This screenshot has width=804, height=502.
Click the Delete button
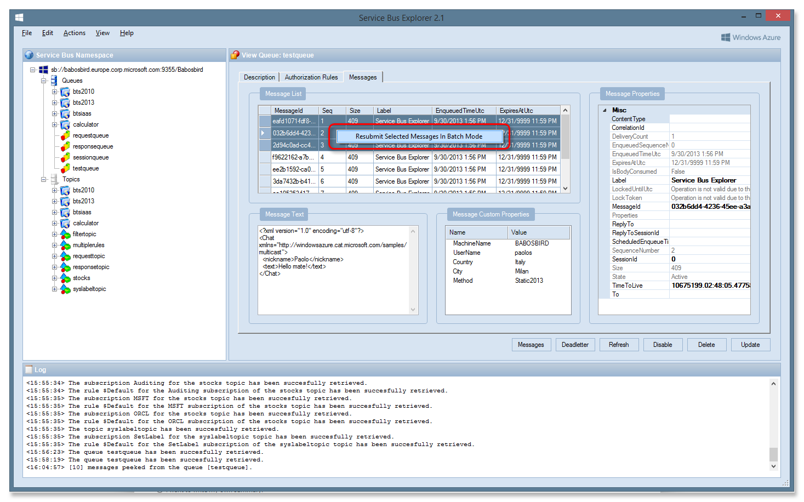[x=706, y=345]
